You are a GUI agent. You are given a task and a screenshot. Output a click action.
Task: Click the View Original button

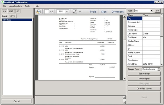[144, 79]
